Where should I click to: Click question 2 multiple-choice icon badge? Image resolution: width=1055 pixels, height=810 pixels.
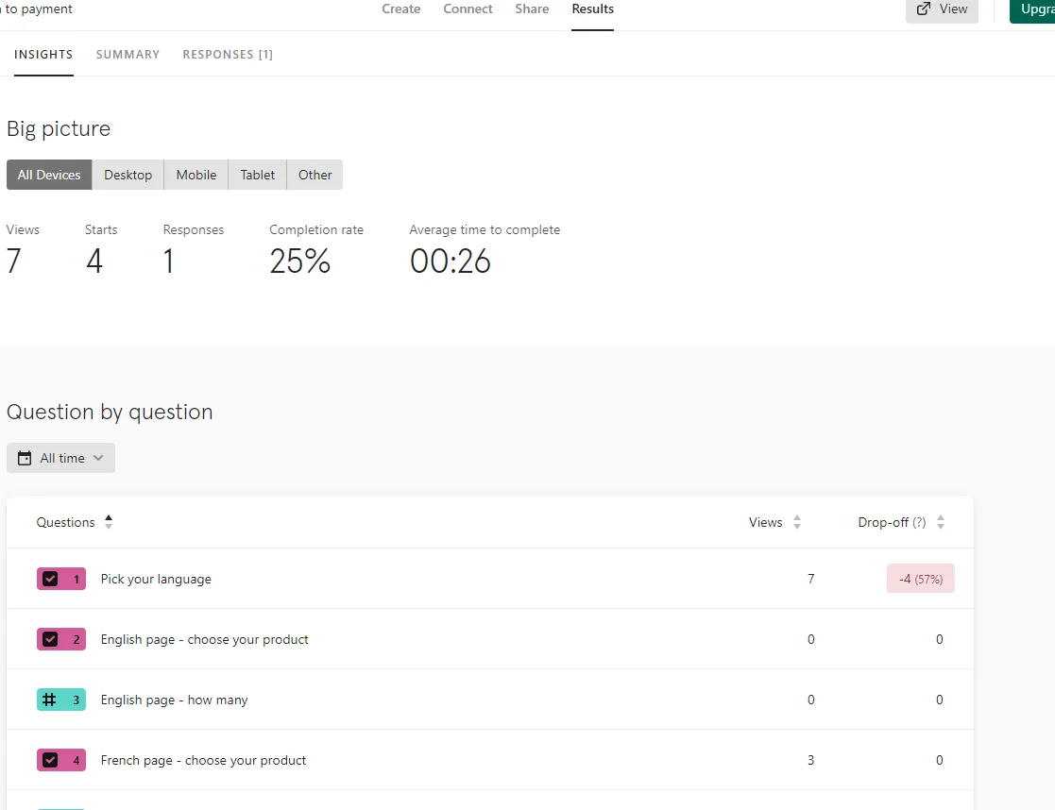click(61, 639)
